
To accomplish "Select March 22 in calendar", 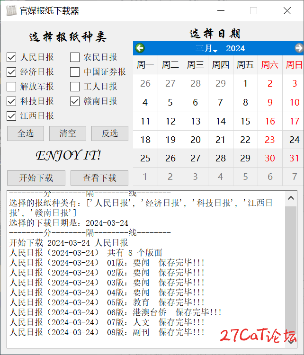I will click(246, 140).
